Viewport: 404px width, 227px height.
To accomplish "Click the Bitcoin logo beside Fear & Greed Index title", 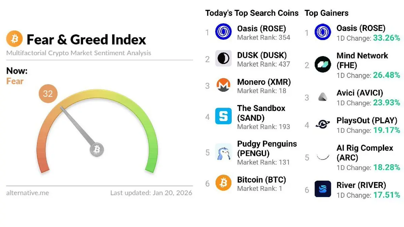I will pyautogui.click(x=14, y=39).
